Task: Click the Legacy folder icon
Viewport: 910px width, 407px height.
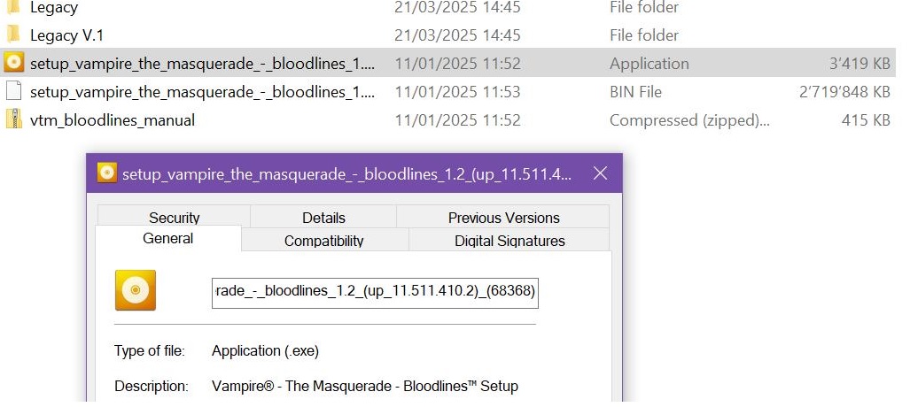Action: pos(13,7)
